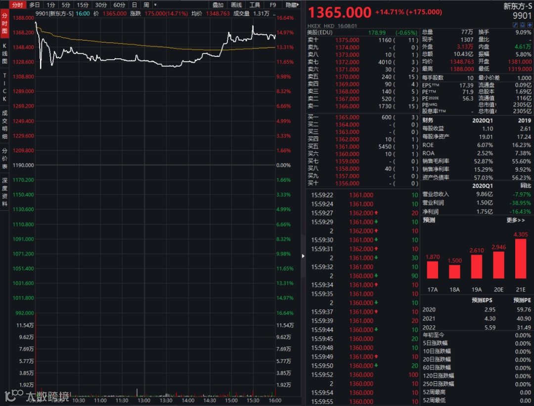Open 分时图 in the left sidebar
Screen dimensions: 534x406
point(4,24)
